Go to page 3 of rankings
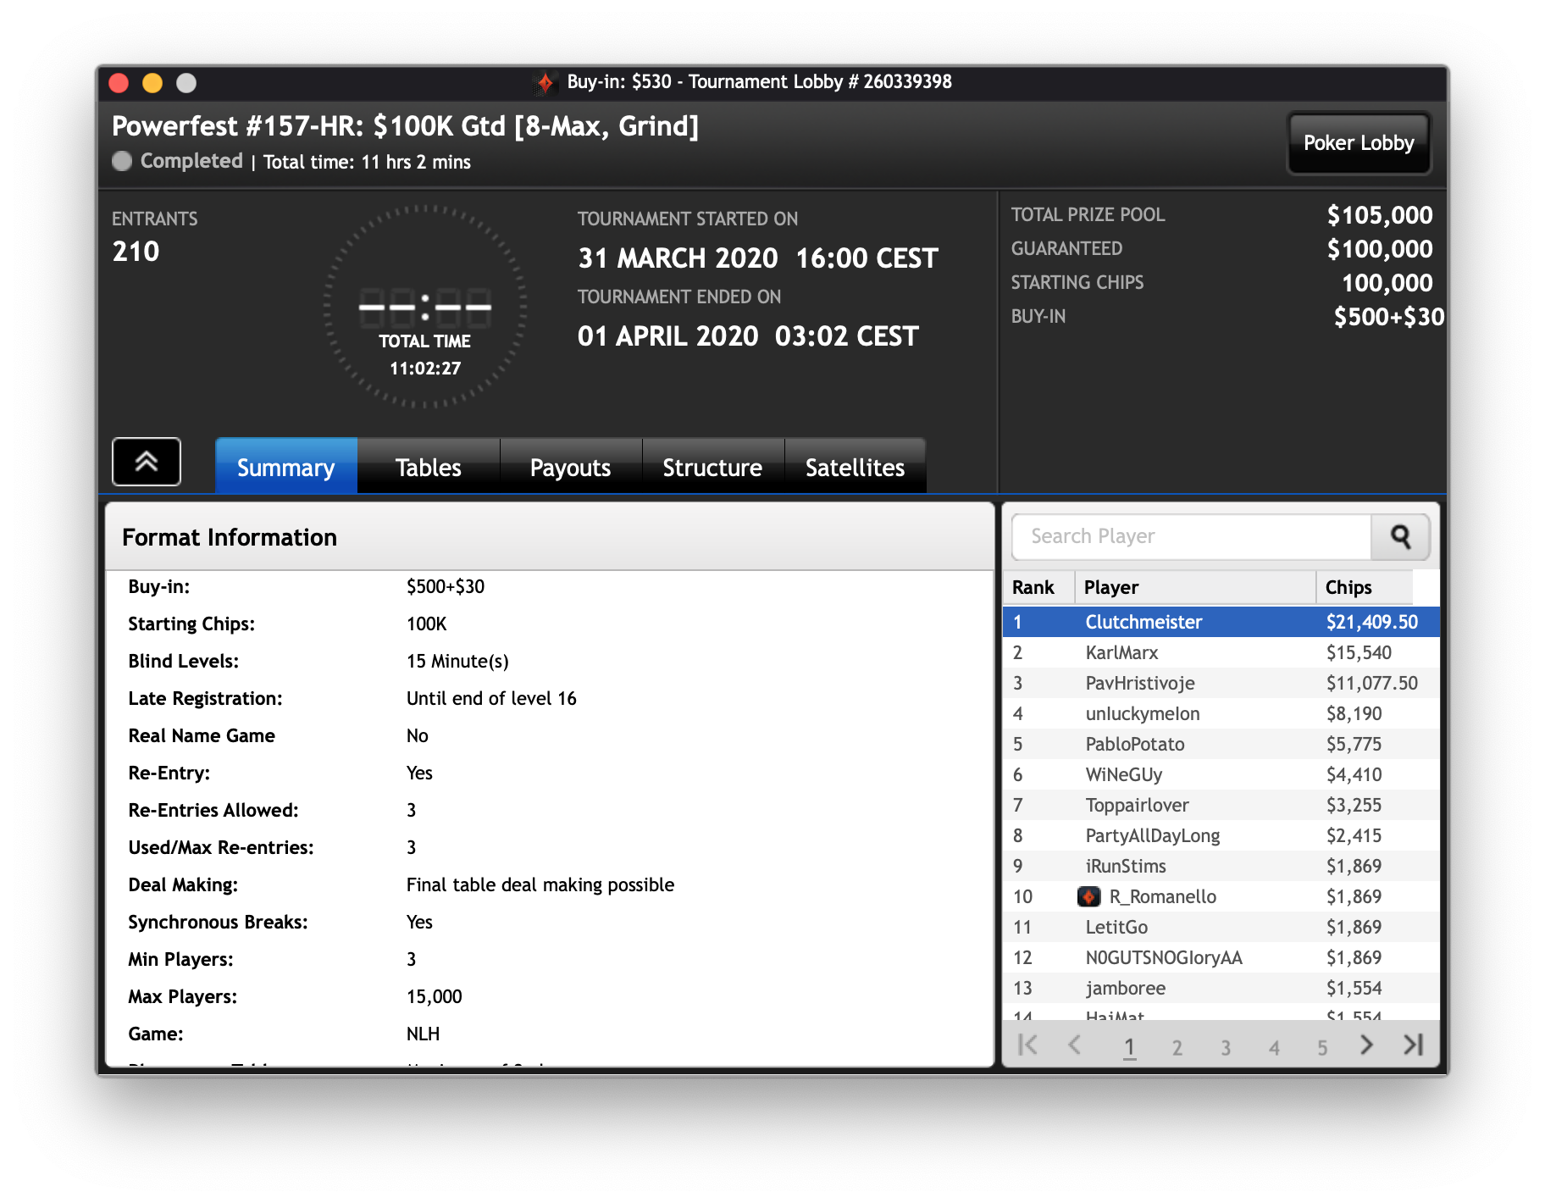Image resolution: width=1545 pixels, height=1203 pixels. [1225, 1048]
